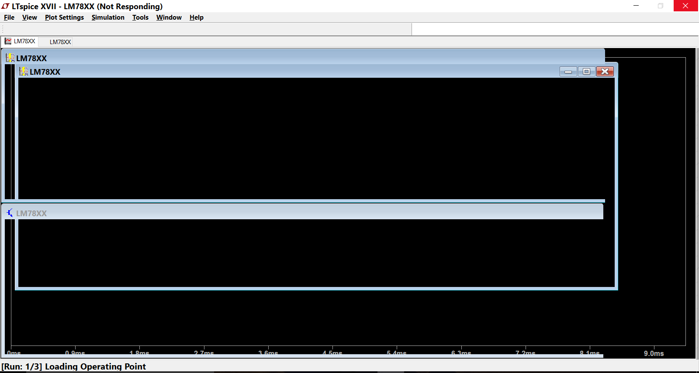The width and height of the screenshot is (699, 373).
Task: Open the Simulation menu
Action: pos(108,17)
